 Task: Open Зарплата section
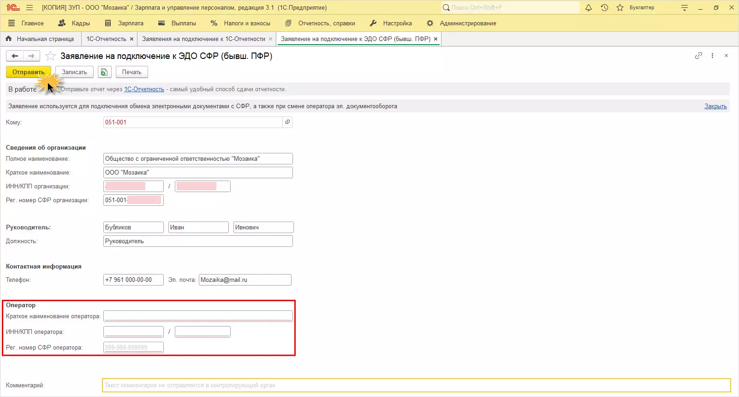(x=124, y=23)
